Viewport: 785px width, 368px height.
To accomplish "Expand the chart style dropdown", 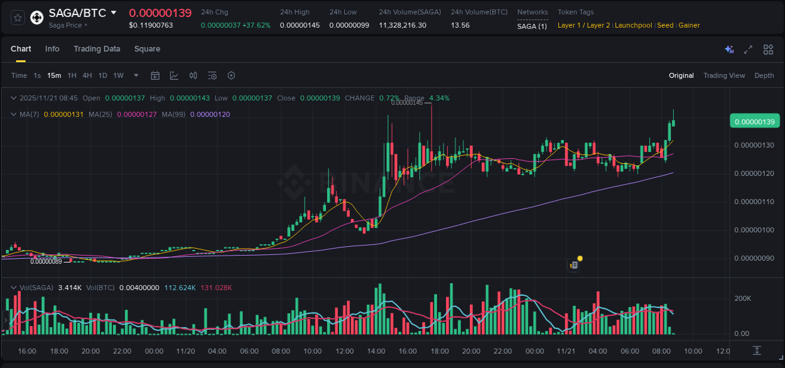I will (175, 75).
